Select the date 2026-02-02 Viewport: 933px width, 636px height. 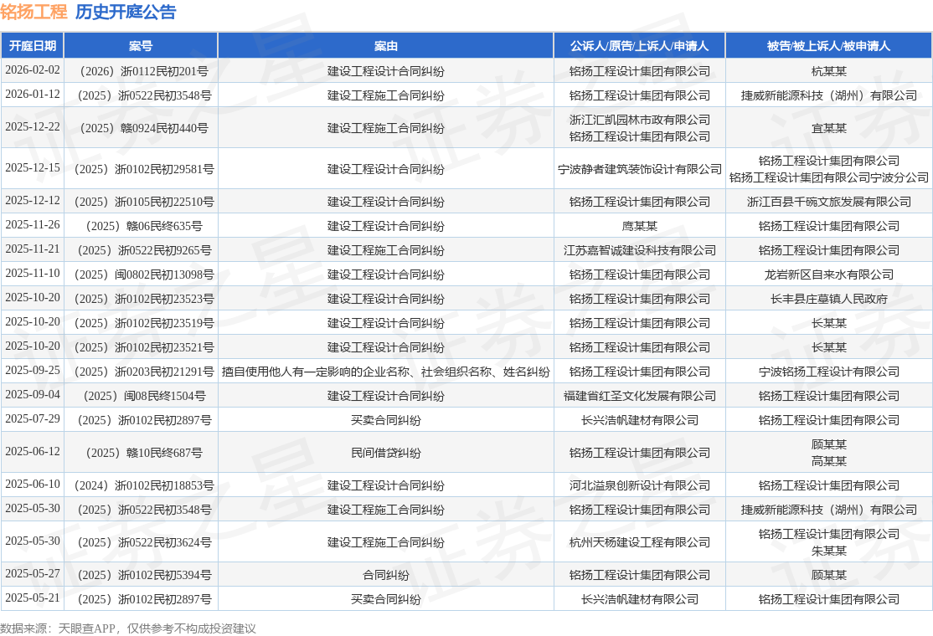(x=33, y=70)
